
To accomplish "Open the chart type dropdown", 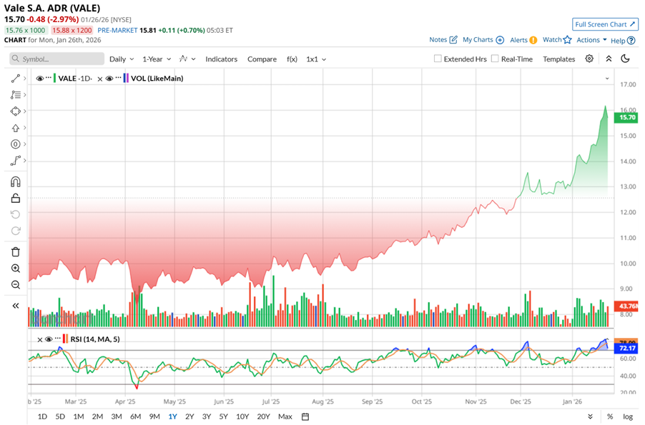I will 187,59.
